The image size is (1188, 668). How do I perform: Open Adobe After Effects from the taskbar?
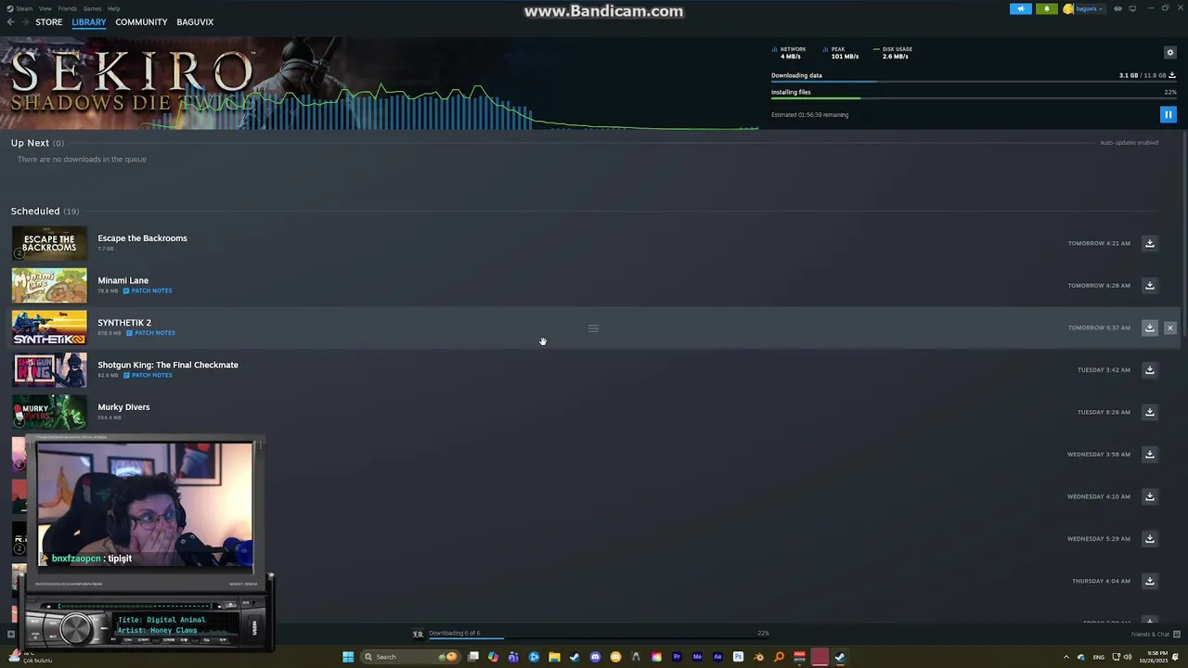[x=717, y=657]
